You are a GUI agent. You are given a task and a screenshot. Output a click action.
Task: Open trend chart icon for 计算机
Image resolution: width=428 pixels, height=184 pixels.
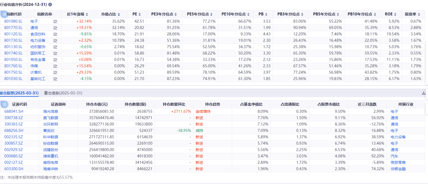pos(55,72)
